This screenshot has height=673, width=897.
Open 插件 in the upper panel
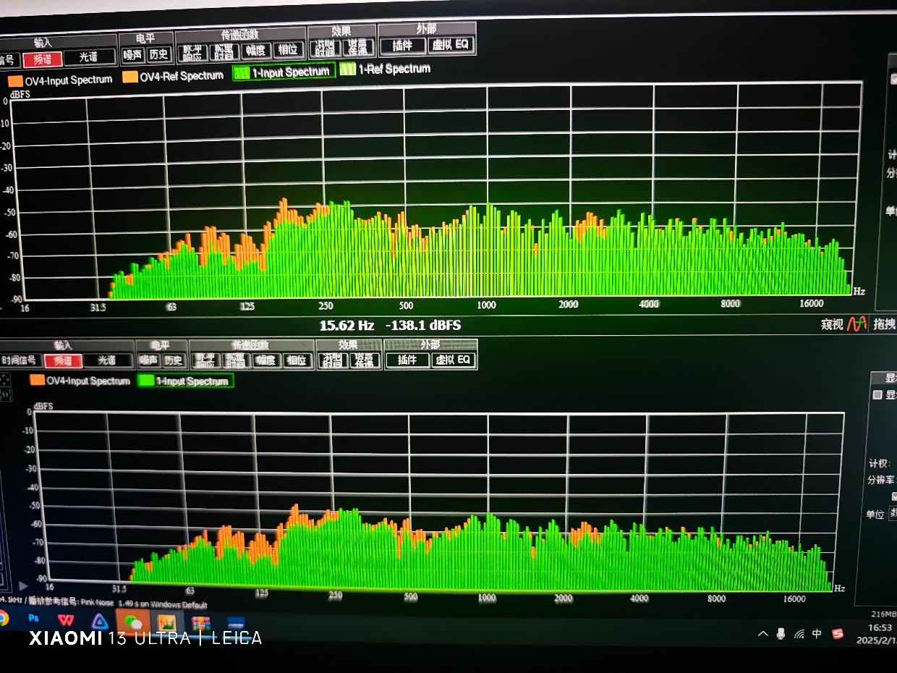pyautogui.click(x=403, y=46)
